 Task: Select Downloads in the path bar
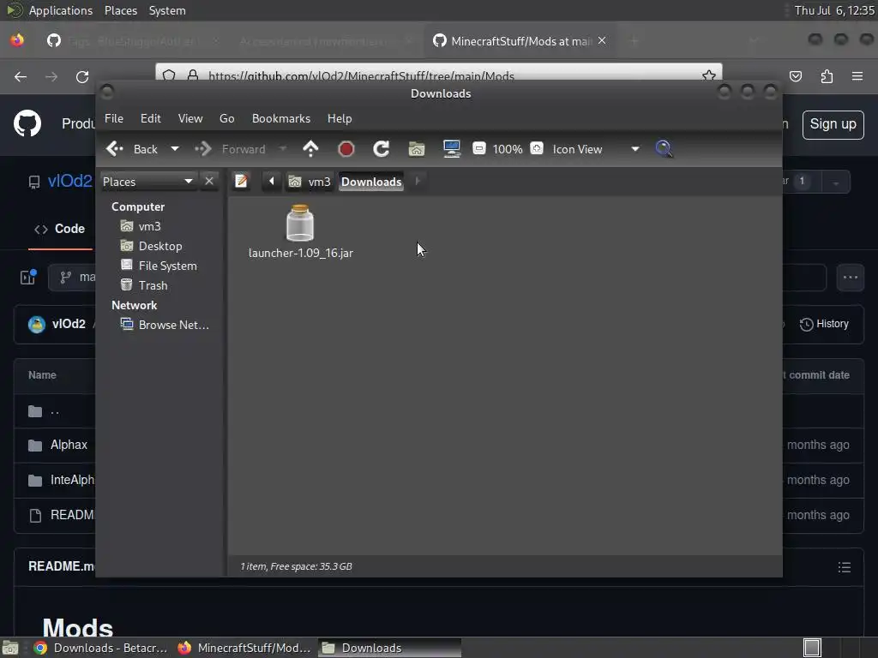[371, 182]
